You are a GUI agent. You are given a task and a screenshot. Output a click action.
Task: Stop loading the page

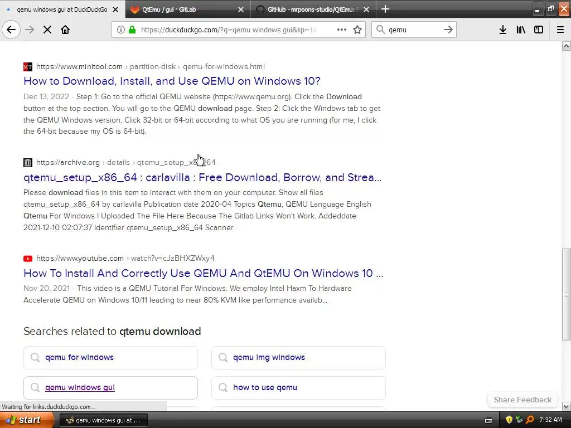tap(47, 30)
